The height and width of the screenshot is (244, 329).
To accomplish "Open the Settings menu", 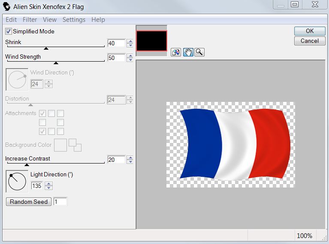I will coord(74,20).
